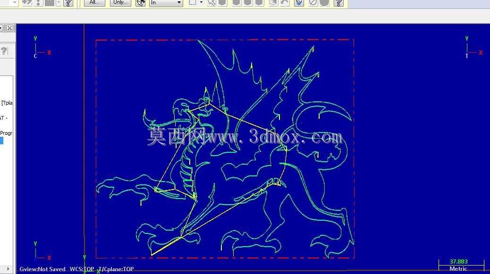Click the greyed prohibition circle icon
The height and width of the screenshot is (274, 490).
313,3
